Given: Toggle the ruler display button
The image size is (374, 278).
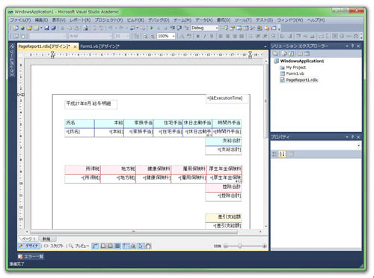Looking at the screenshot, I should (x=95, y=247).
